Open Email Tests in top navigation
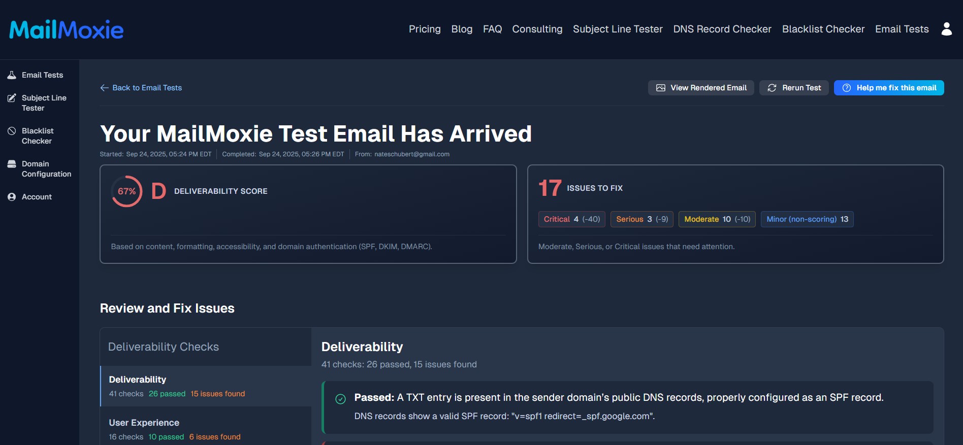Viewport: 963px width, 445px height. [902, 29]
